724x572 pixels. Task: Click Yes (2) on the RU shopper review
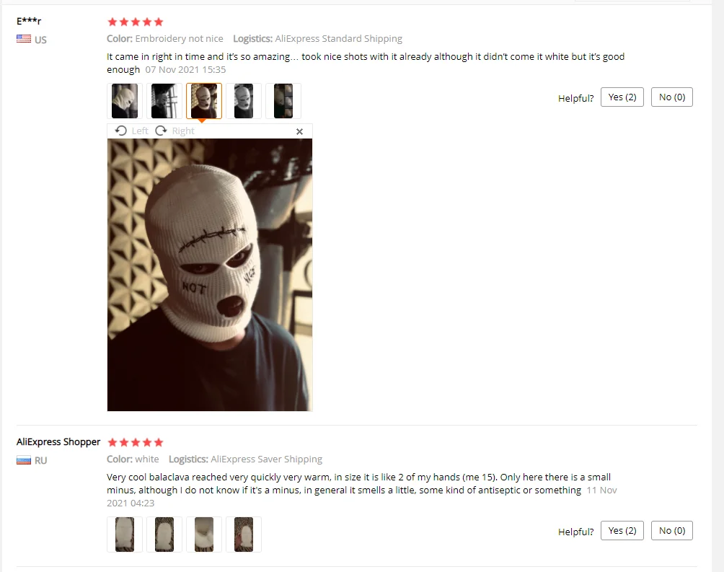pos(622,530)
